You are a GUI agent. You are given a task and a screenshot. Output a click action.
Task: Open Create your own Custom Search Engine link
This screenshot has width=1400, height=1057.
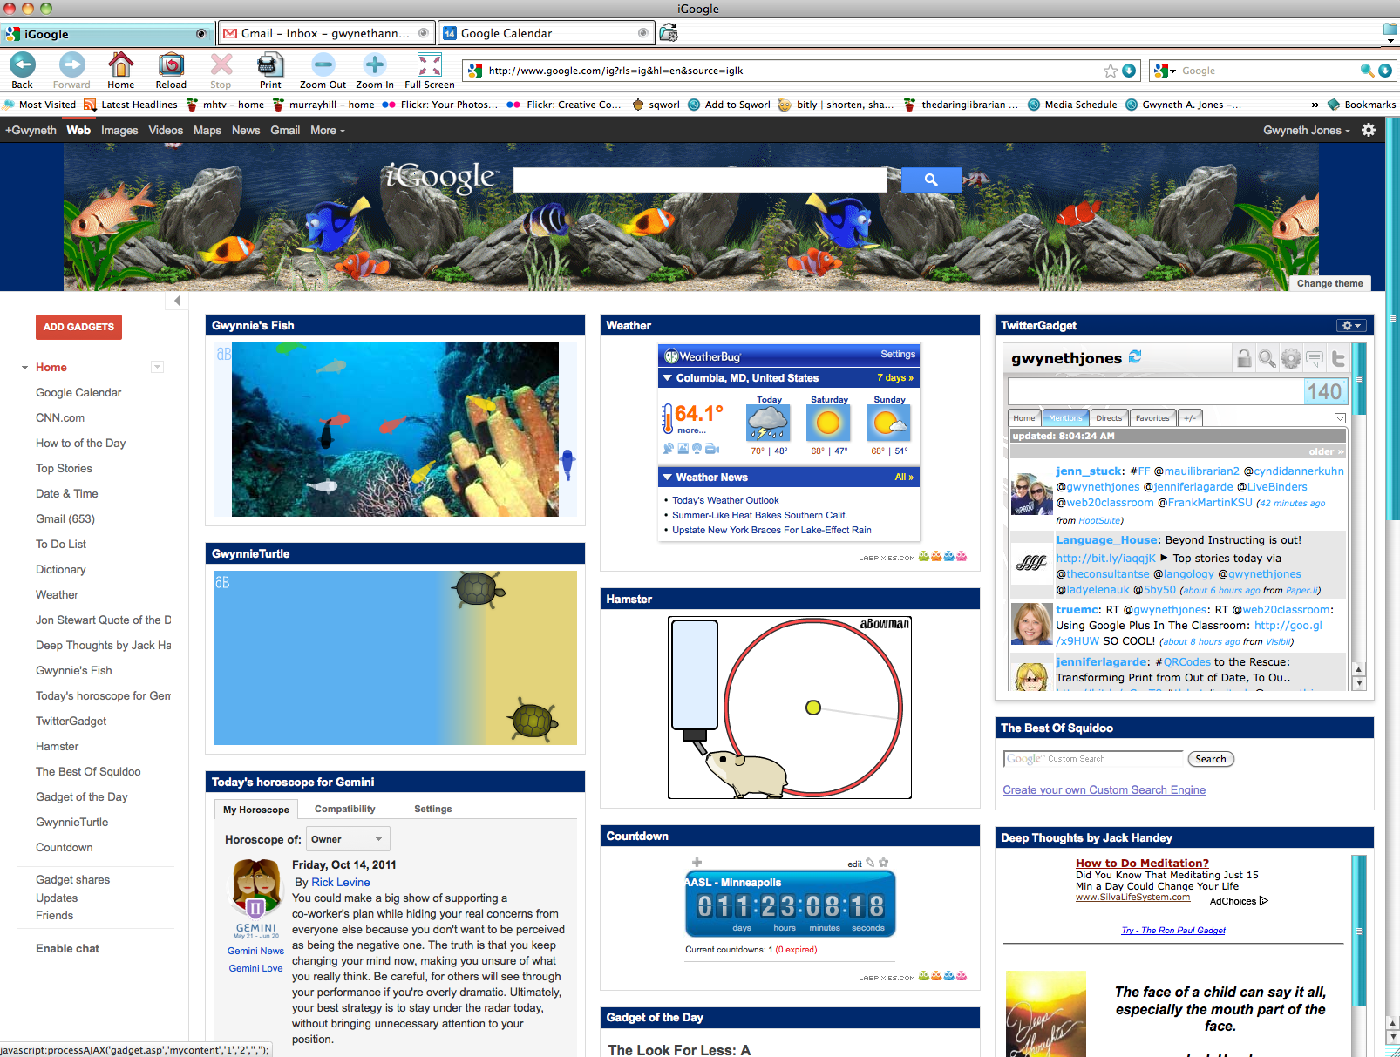[1104, 789]
